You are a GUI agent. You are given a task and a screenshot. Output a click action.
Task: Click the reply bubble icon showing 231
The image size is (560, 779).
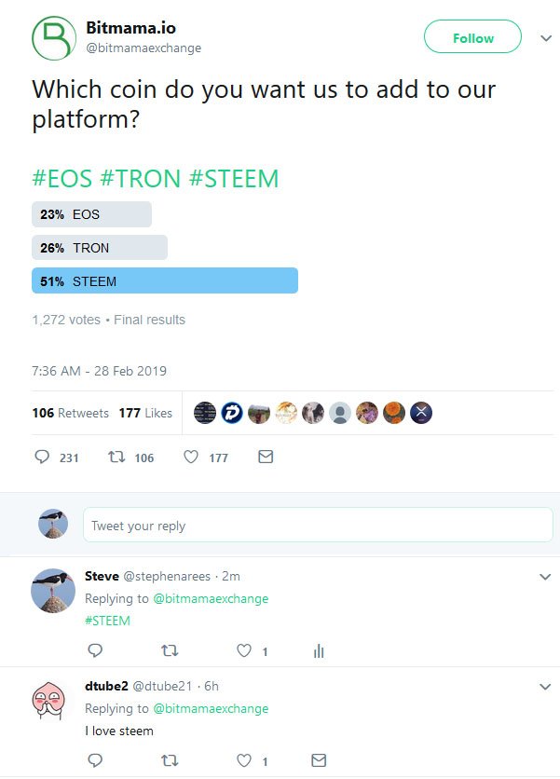pyautogui.click(x=42, y=457)
